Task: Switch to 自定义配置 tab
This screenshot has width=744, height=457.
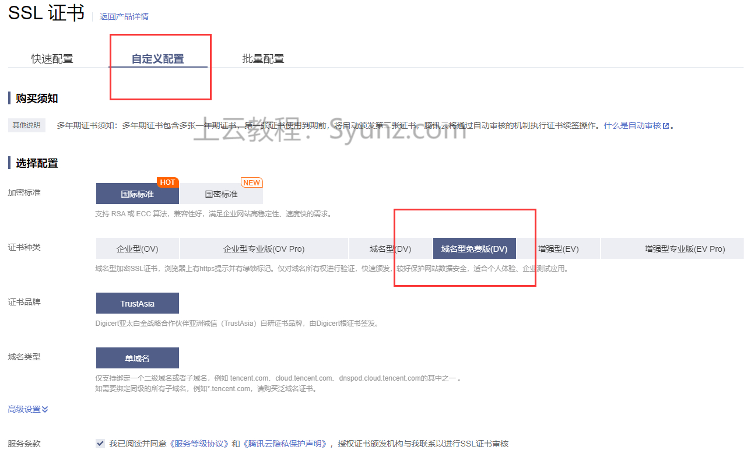Action: tap(157, 59)
